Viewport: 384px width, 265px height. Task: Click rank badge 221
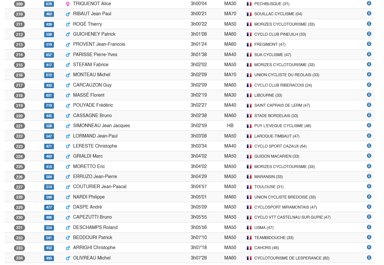click(x=19, y=126)
